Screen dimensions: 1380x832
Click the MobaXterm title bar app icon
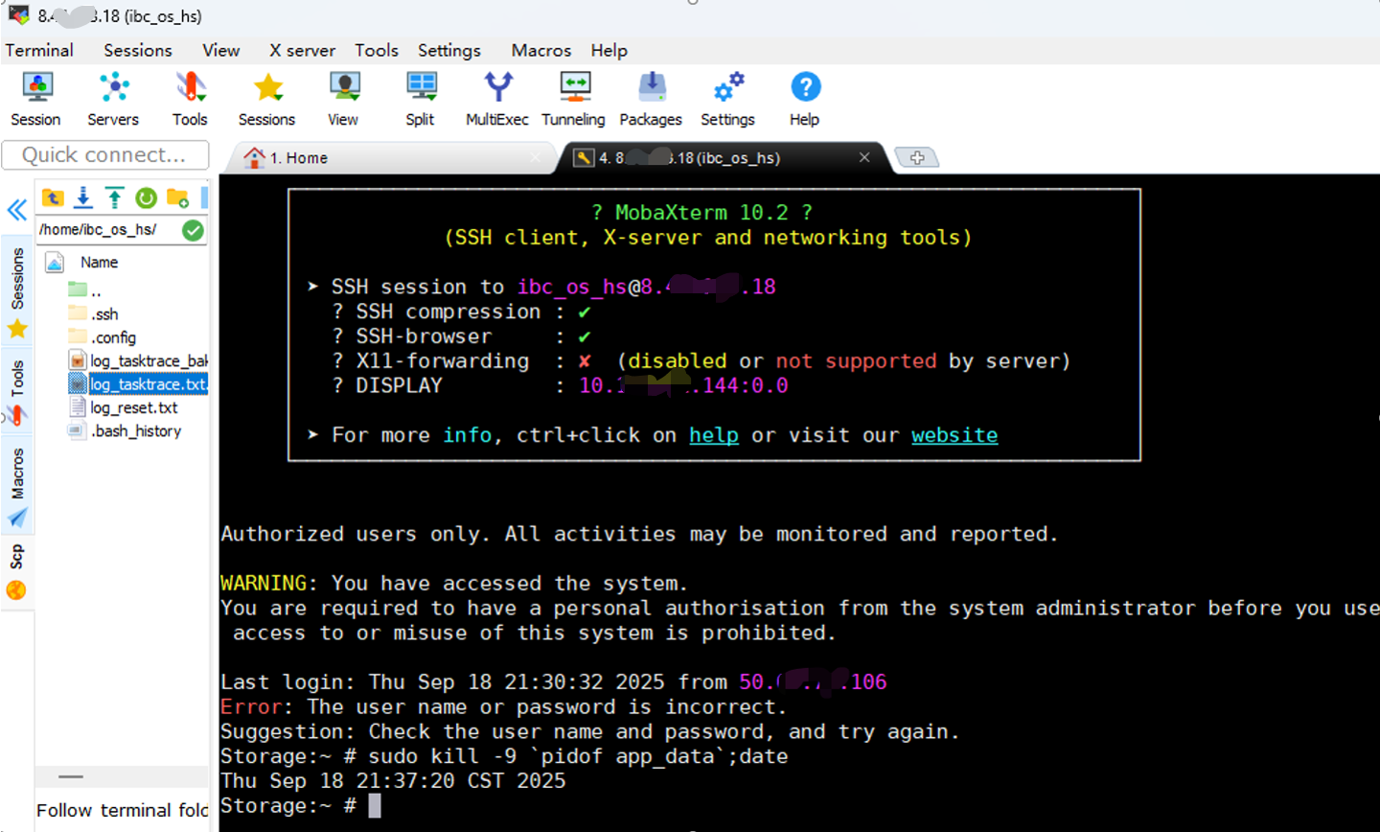(17, 15)
